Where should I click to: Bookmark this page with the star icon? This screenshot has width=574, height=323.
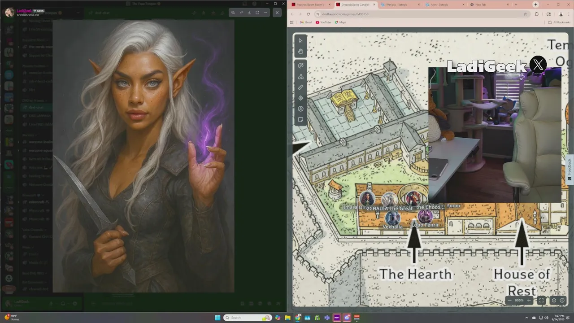[x=525, y=14]
